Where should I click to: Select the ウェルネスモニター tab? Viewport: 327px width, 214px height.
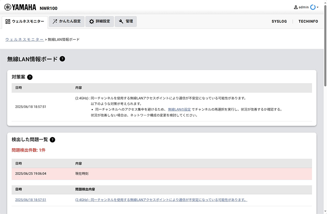point(25,21)
